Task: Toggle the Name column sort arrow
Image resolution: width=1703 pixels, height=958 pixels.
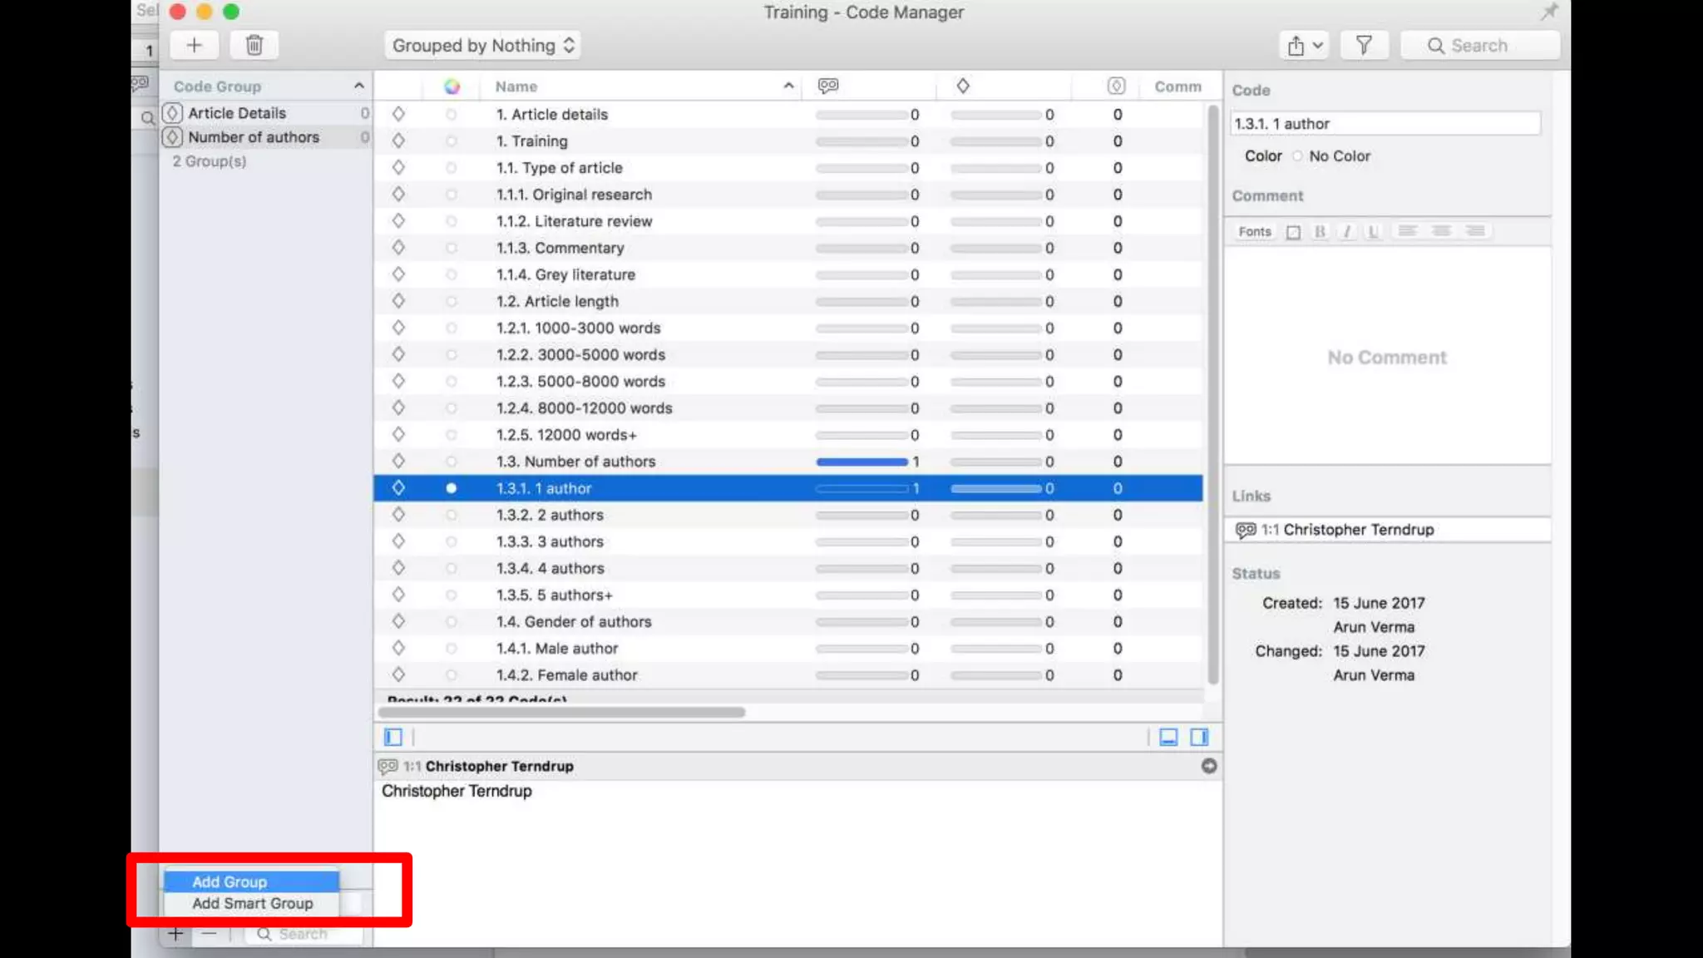Action: 787,86
